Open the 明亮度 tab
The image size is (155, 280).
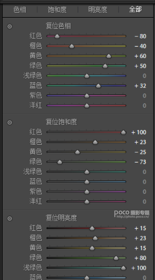pos(98,10)
